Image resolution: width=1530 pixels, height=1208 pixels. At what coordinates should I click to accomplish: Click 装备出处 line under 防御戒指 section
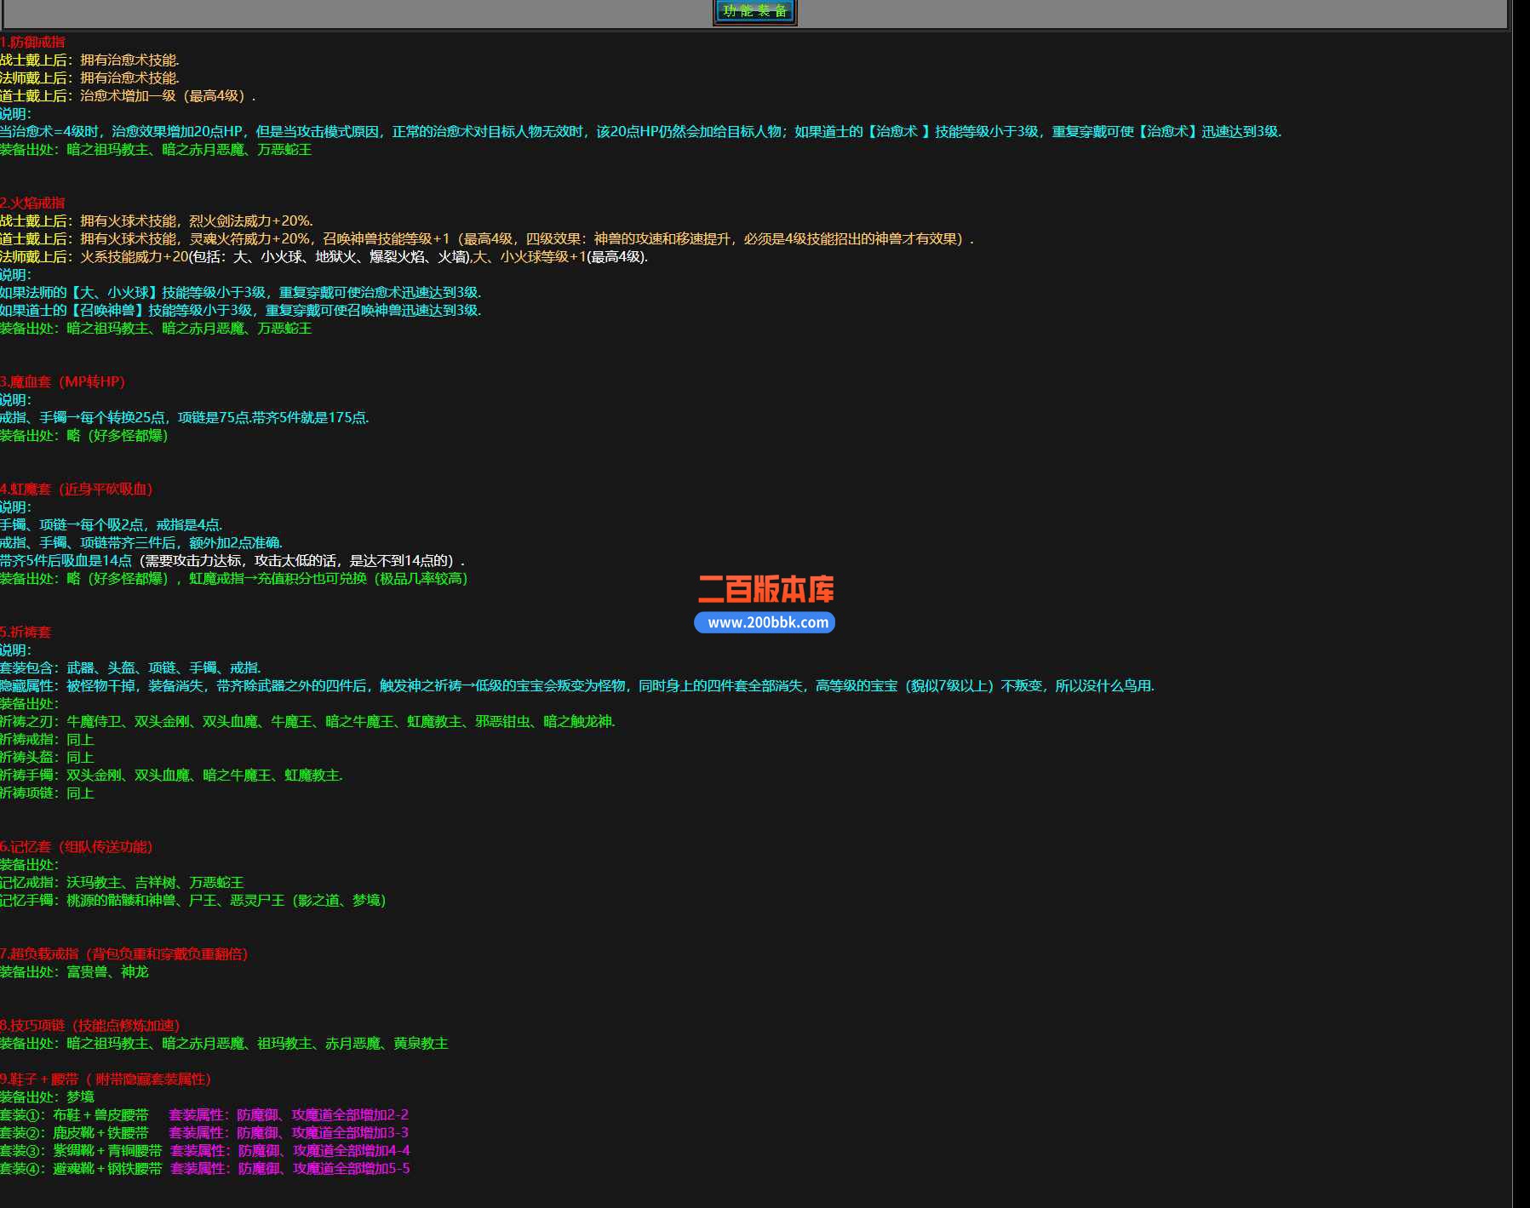click(x=156, y=149)
